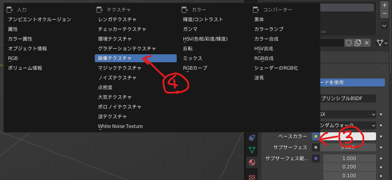This screenshot has height=180, width=392.
Task: Open the Material properties tab icon
Action: coord(252,162)
